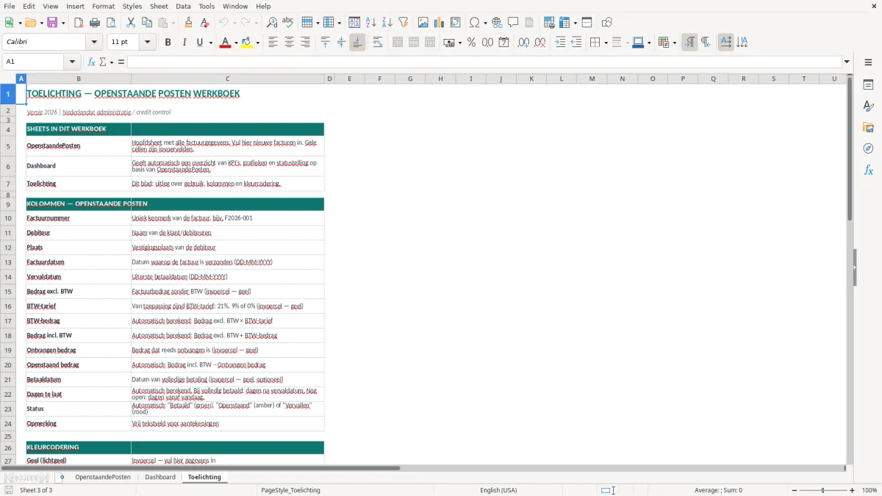Viewport: 882px width, 496px height.
Task: Click the English (USA) language status
Action: [x=498, y=490]
